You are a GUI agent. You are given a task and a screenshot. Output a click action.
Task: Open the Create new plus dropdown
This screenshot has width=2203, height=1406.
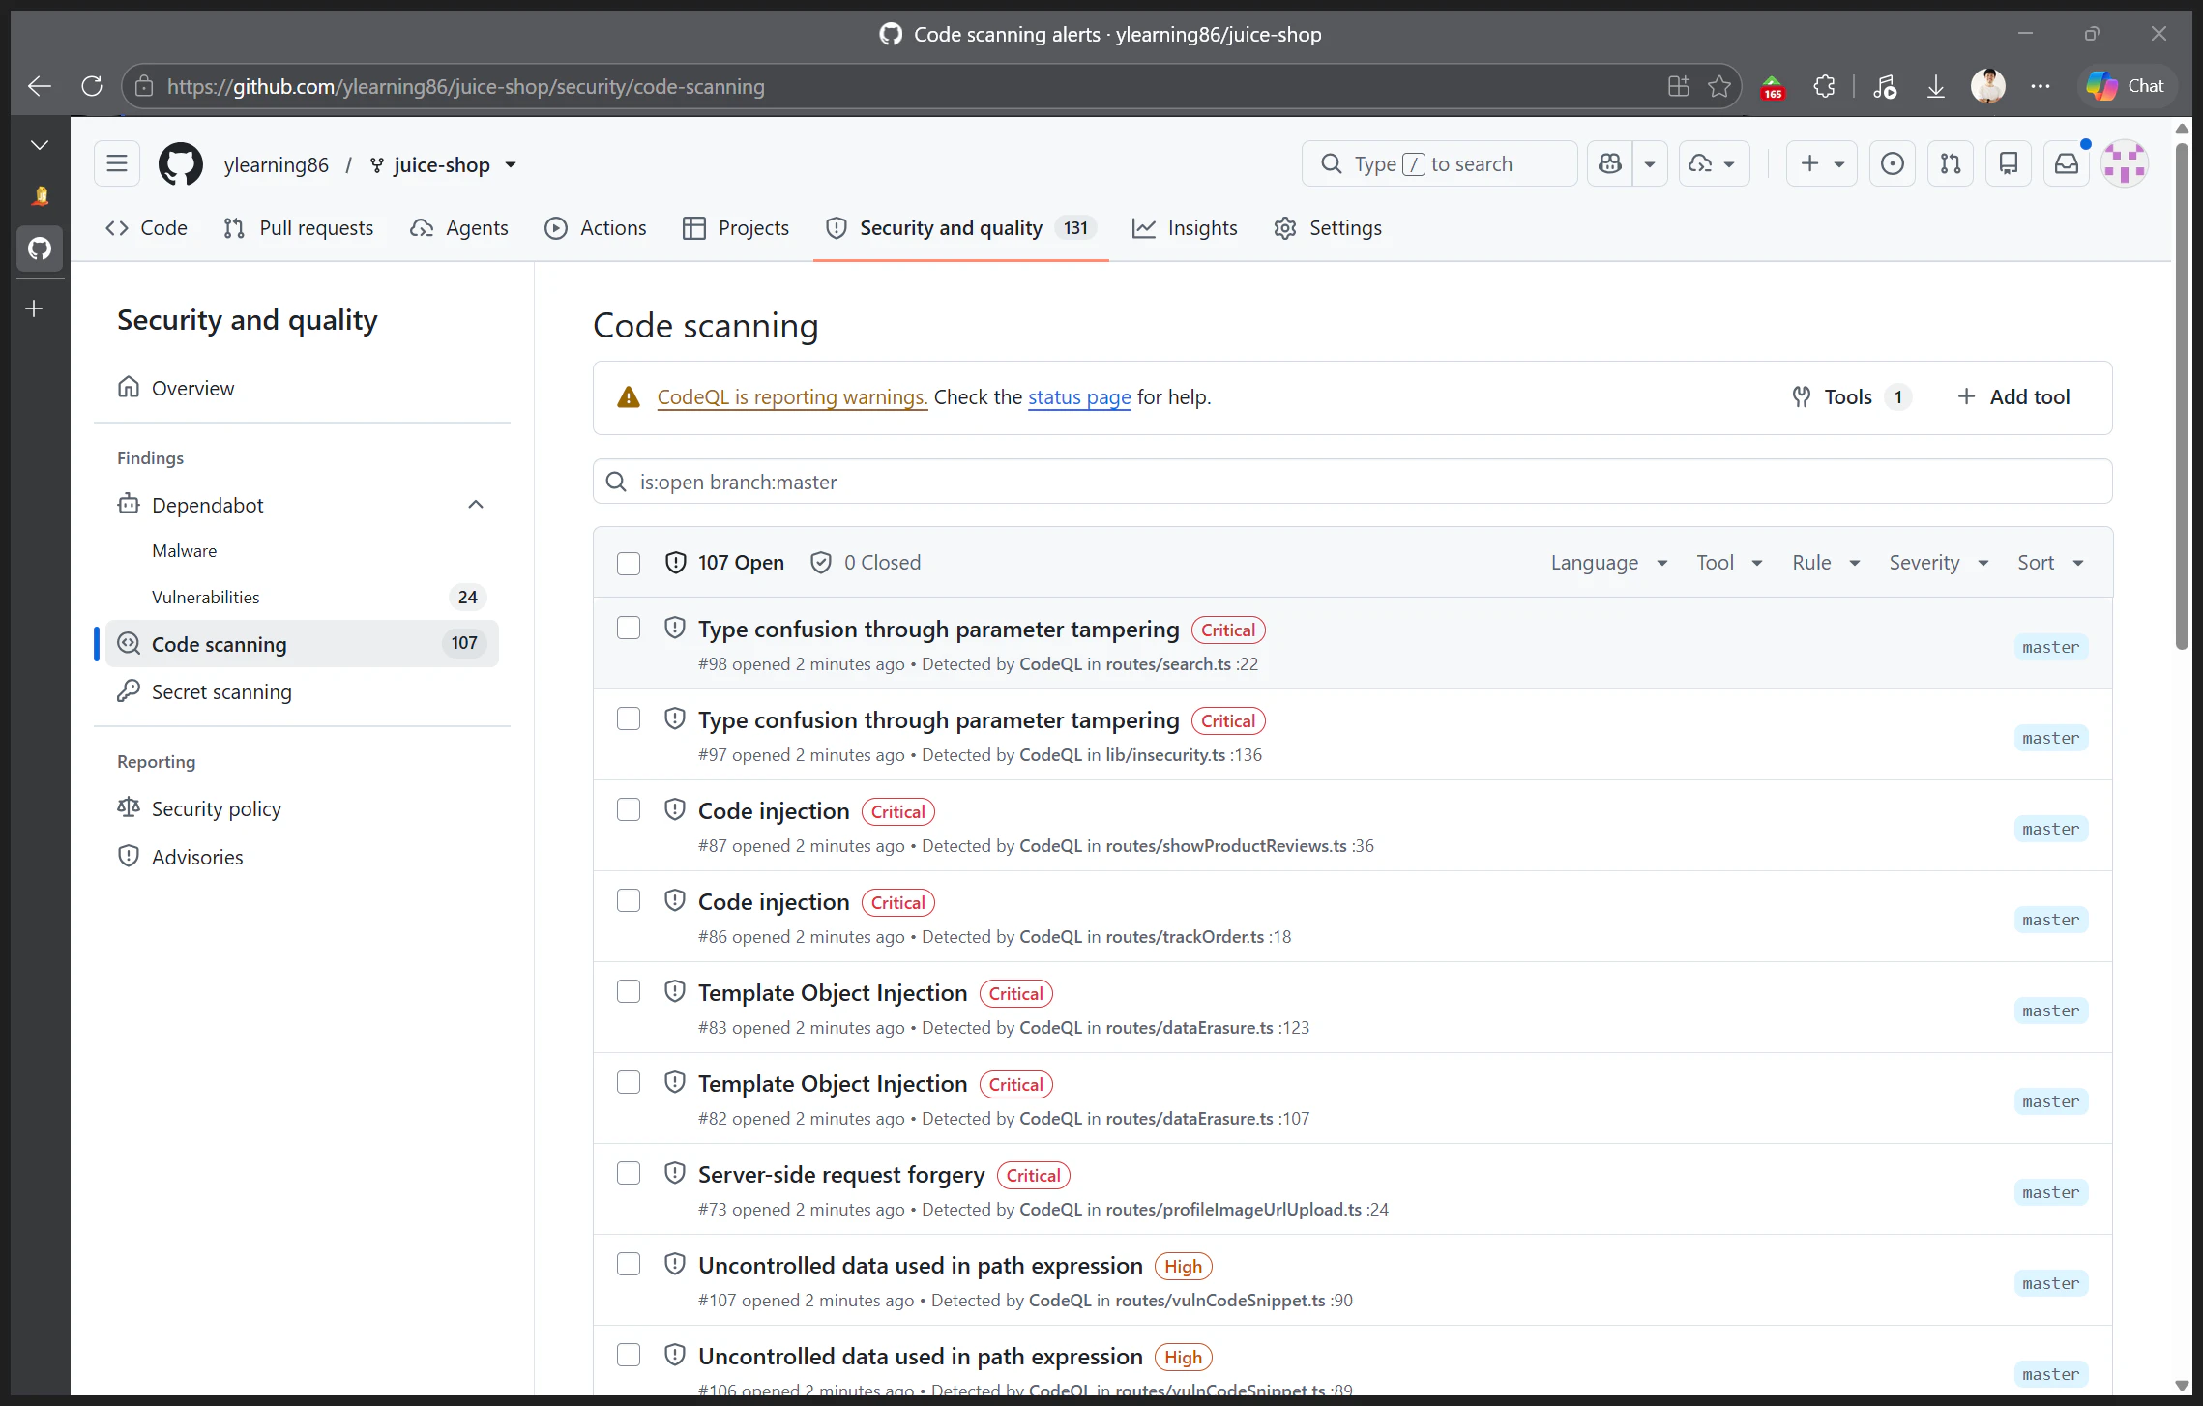click(x=1822, y=163)
